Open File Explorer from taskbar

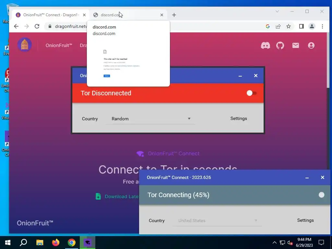[40, 243]
